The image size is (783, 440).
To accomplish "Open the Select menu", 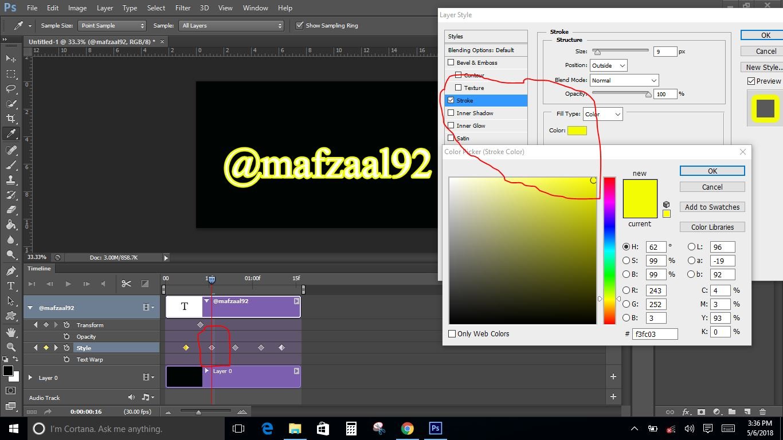I will [156, 8].
